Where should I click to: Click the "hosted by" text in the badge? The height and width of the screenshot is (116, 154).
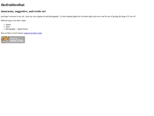pos(14,38)
